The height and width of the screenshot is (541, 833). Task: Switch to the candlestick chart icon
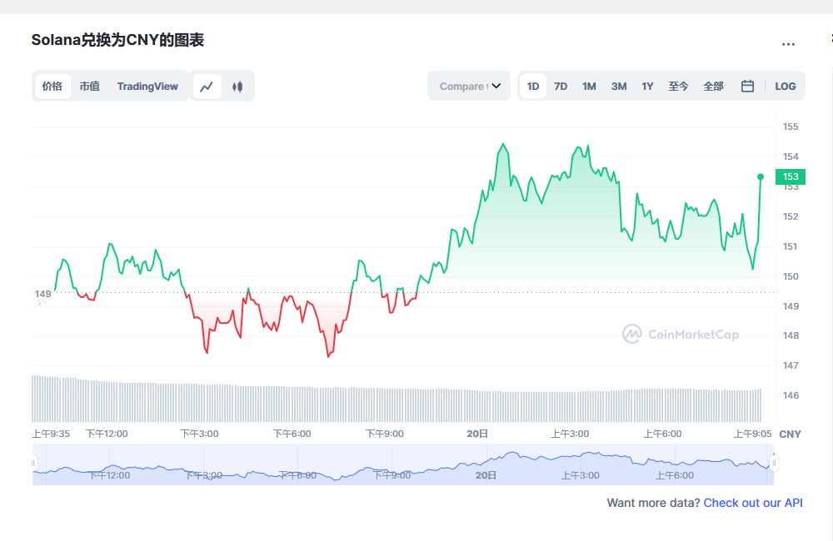238,86
